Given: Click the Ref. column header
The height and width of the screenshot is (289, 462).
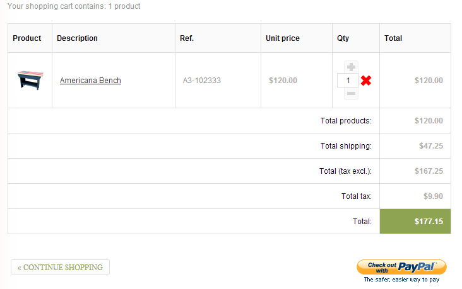Looking at the screenshot, I should point(187,38).
